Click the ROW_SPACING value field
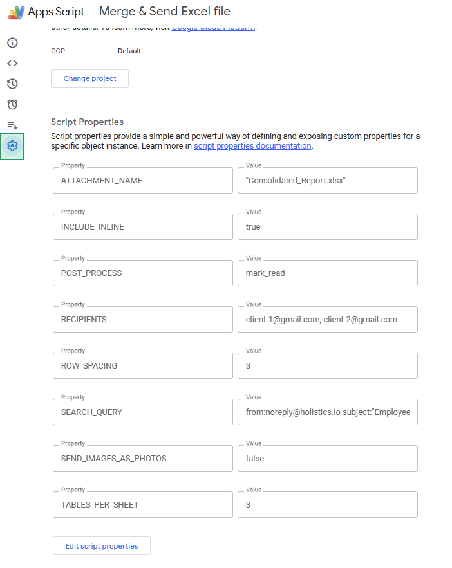The image size is (452, 568). tap(327, 366)
